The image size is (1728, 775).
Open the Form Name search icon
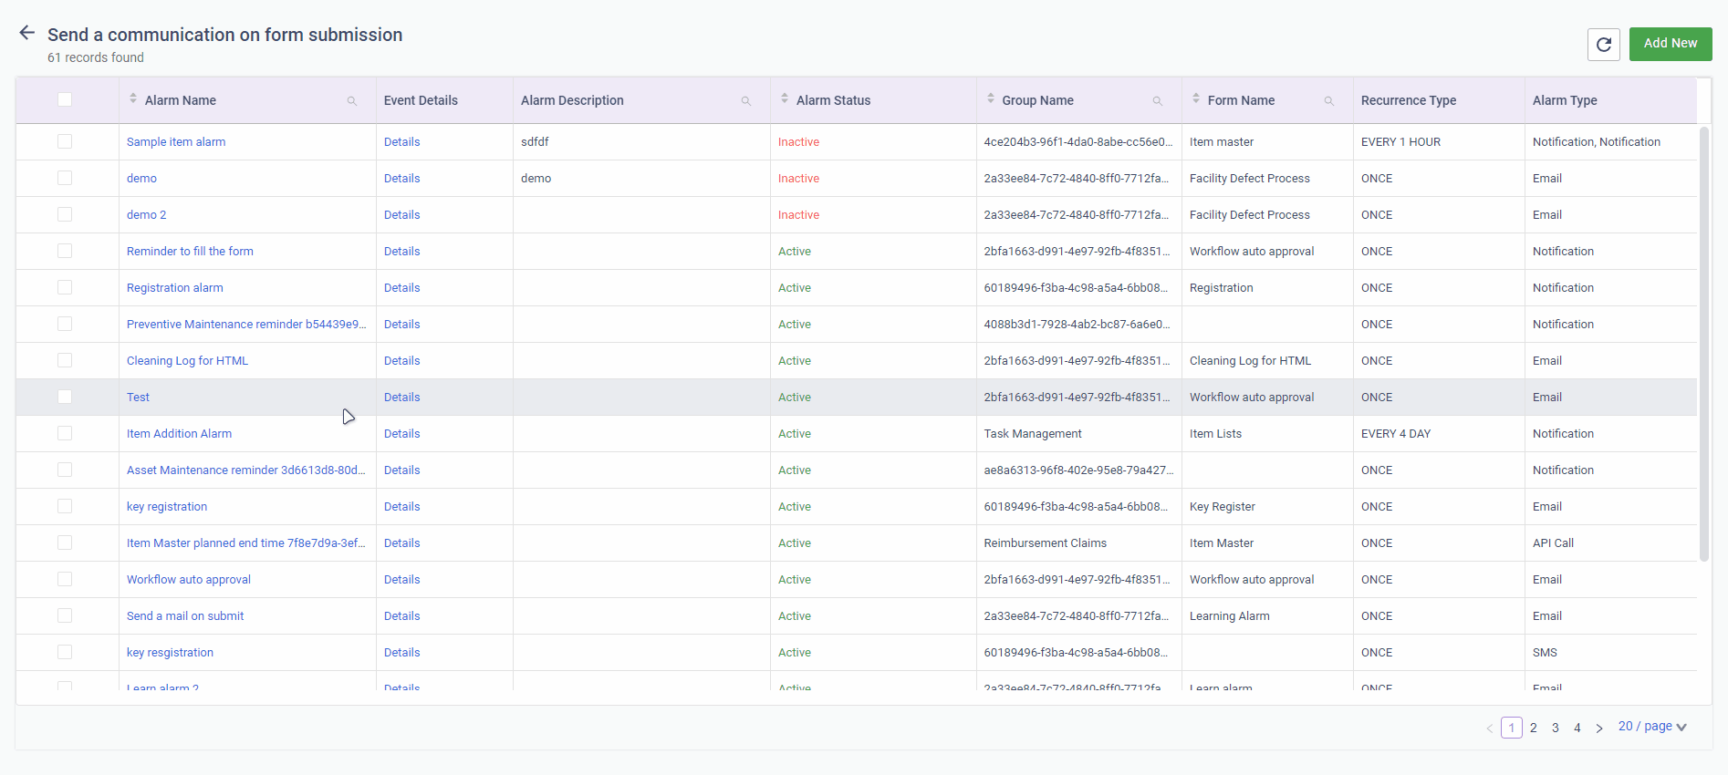[x=1329, y=101]
